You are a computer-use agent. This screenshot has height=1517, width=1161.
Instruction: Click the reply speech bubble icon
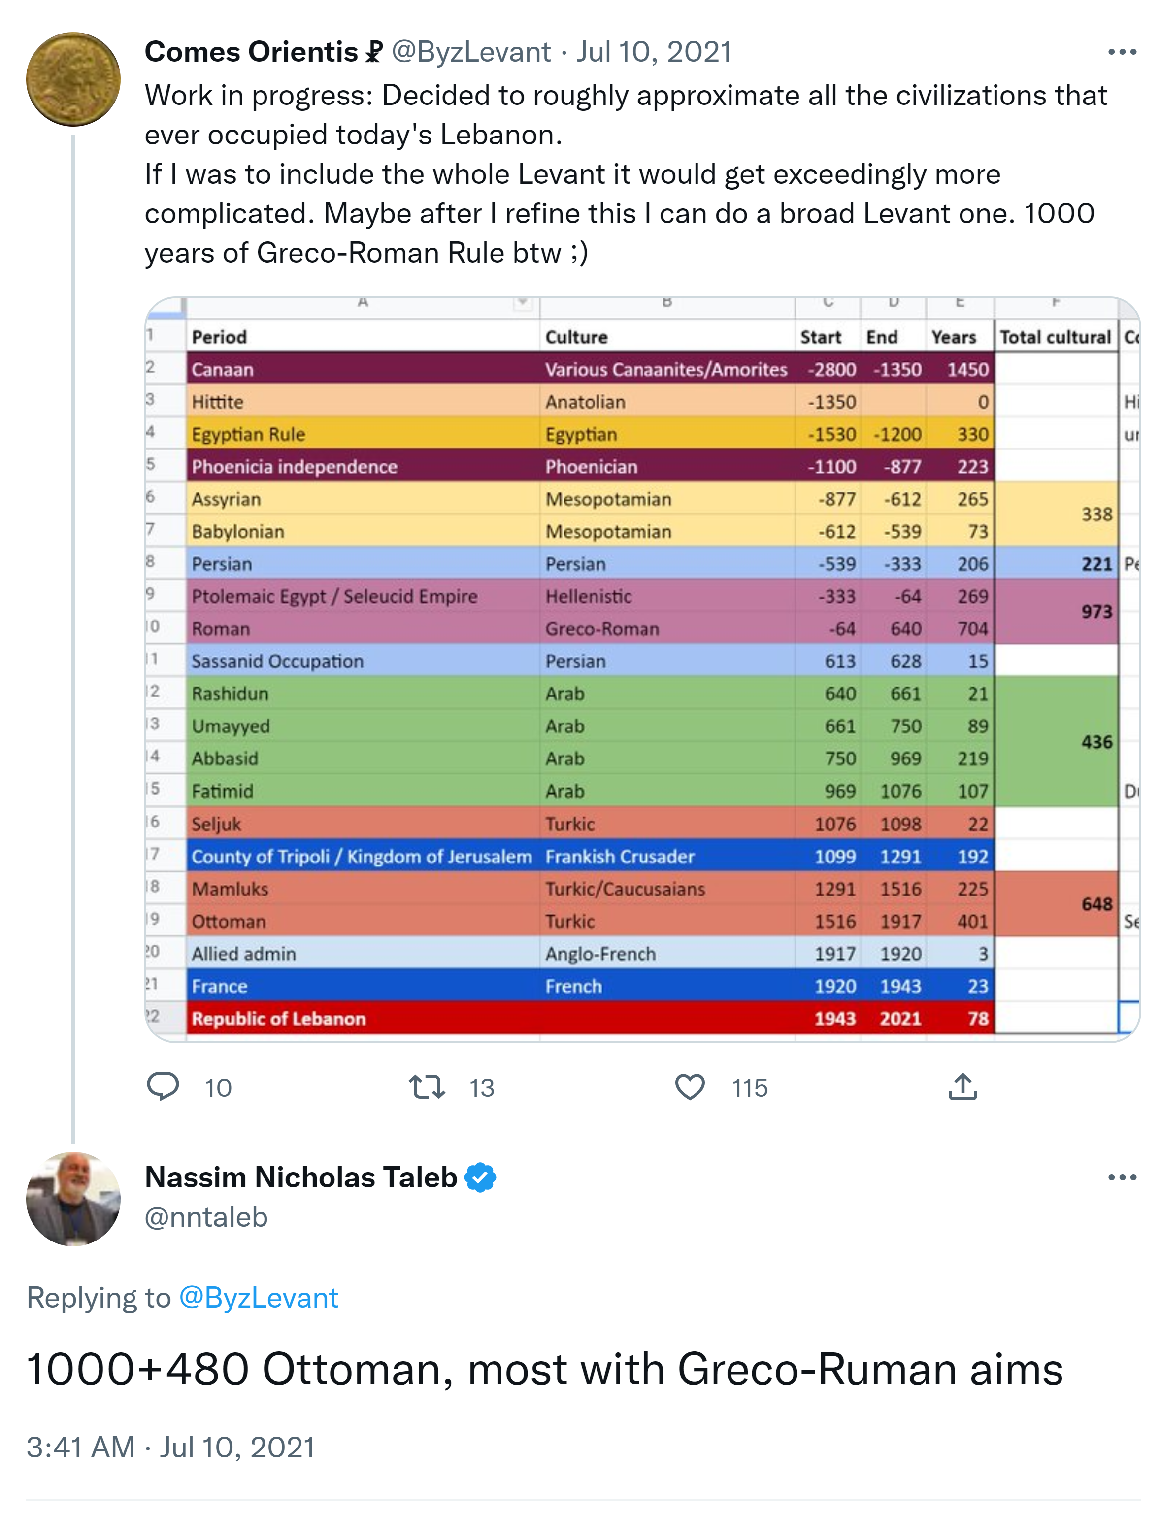click(163, 1086)
